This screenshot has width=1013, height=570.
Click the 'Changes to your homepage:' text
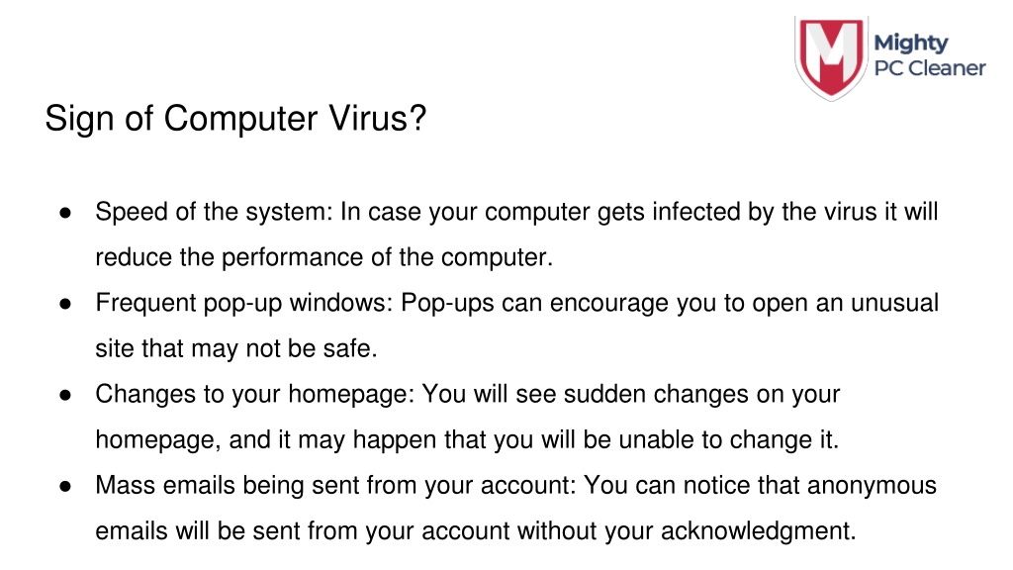[x=255, y=394]
